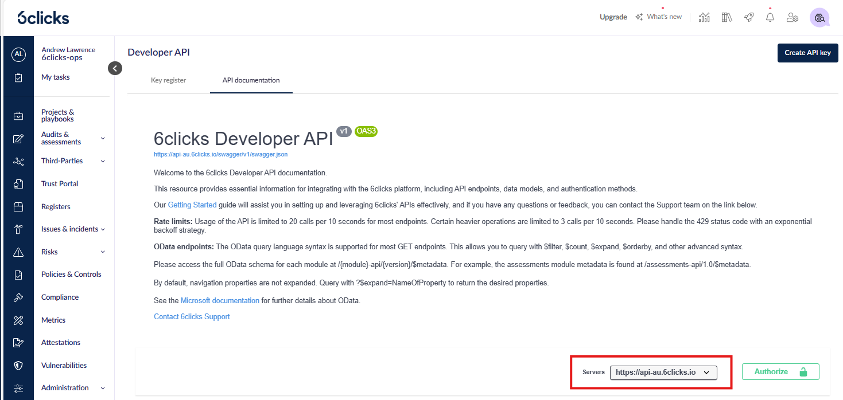Switch to the Key register tab
Screen dimensions: 843x400
[168, 80]
